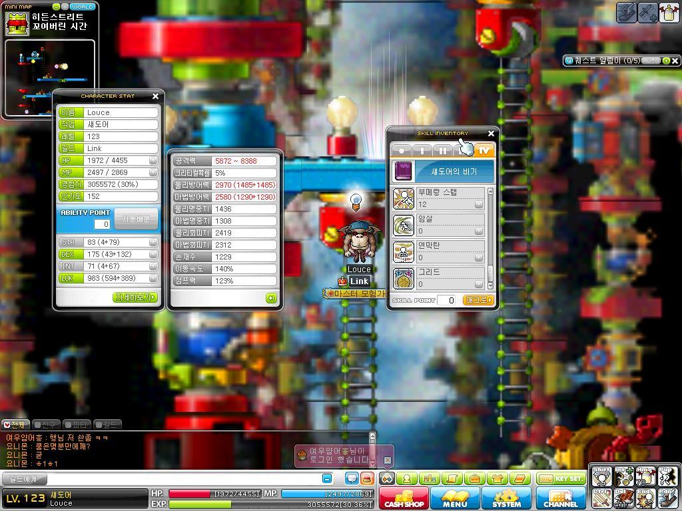Viewport: 682px width, 511px height.
Task: Open the character info icon in bottom bar
Action: (407, 479)
